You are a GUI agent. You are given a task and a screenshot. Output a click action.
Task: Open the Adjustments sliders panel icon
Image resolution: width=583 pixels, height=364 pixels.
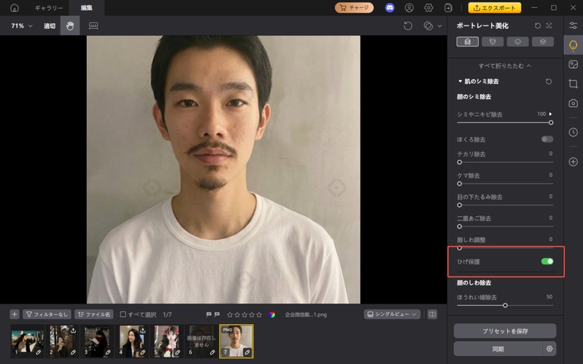[x=573, y=25]
